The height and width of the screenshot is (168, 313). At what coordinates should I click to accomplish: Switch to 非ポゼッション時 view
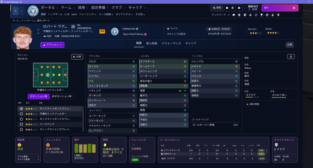coord(61,96)
